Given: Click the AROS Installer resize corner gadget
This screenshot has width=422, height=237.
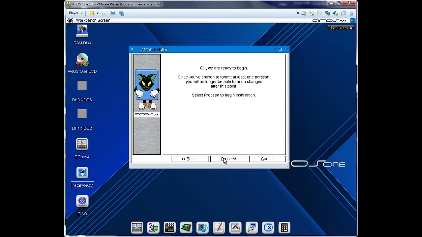Looking at the screenshot, I should pyautogui.click(x=286, y=166).
